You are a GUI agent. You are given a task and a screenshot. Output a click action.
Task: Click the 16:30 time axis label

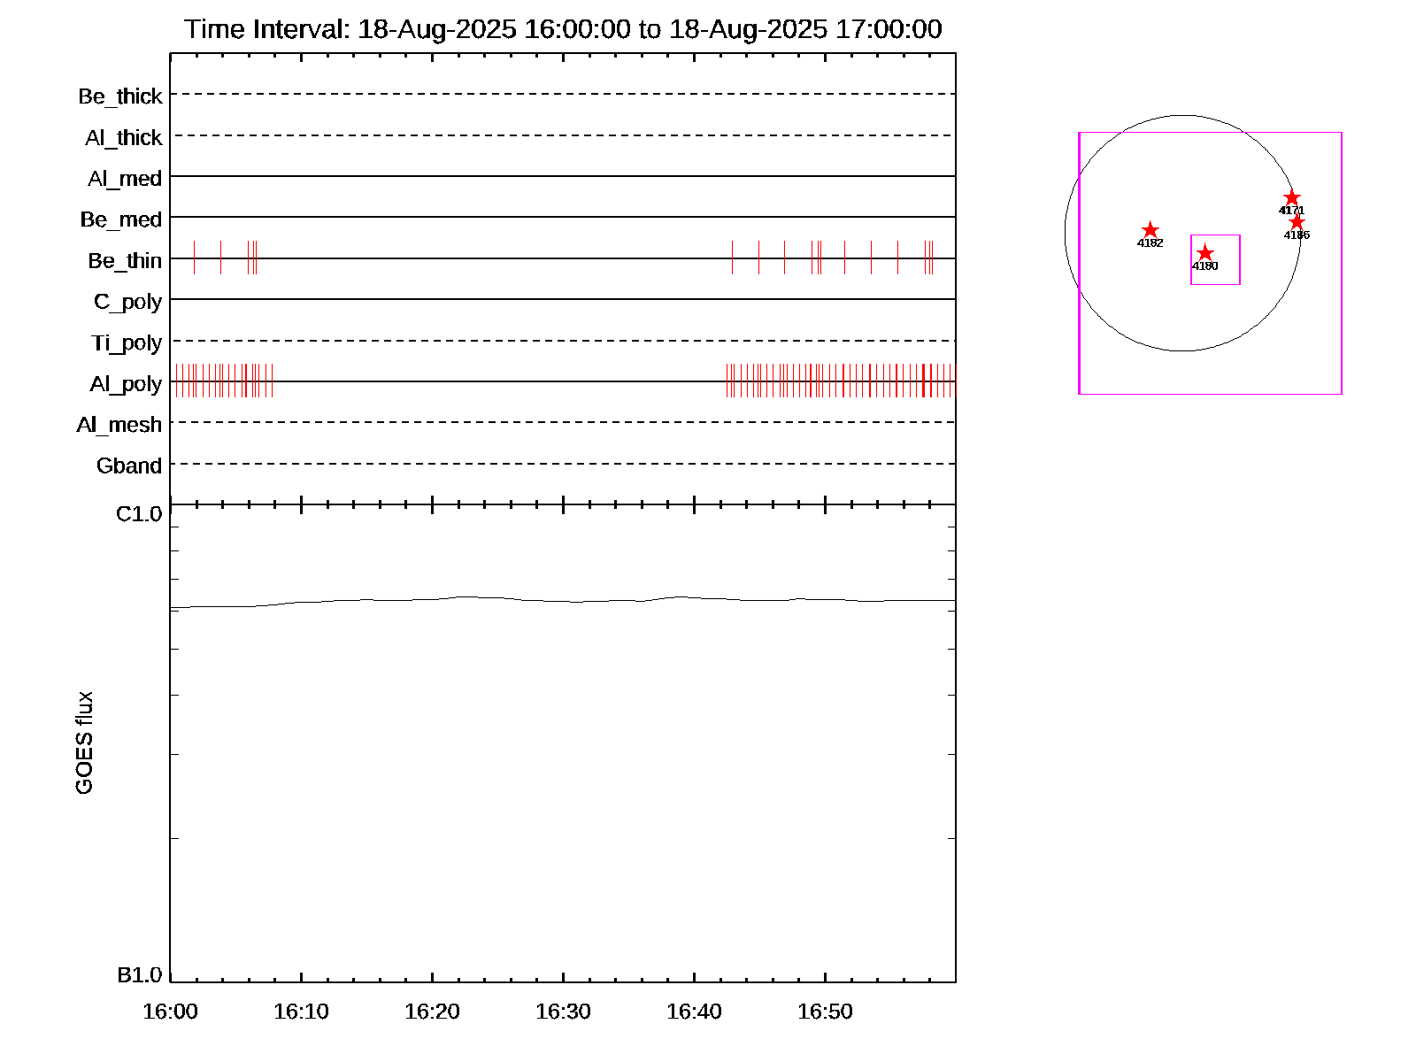click(x=563, y=1012)
